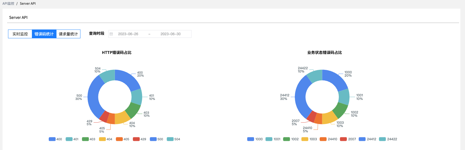The width and height of the screenshot is (465, 150).
Task: Click the calendar icon in date range picker
Action: (x=111, y=34)
